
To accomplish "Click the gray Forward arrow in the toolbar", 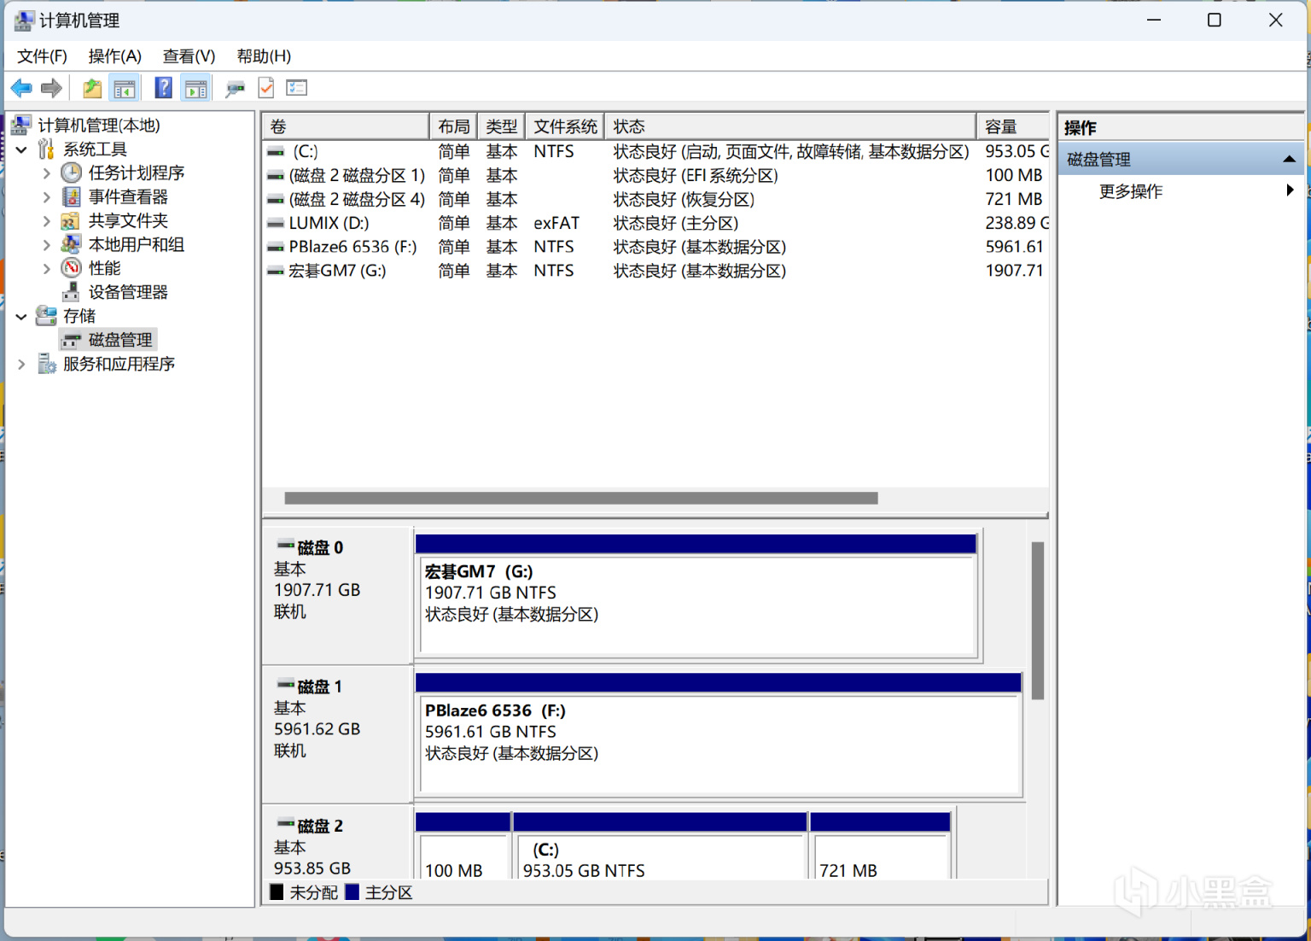I will 51,88.
